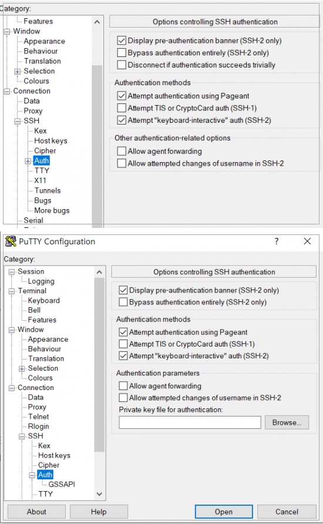Expand the Selection node in lower tree
The height and width of the screenshot is (524, 323).
[x=22, y=369]
